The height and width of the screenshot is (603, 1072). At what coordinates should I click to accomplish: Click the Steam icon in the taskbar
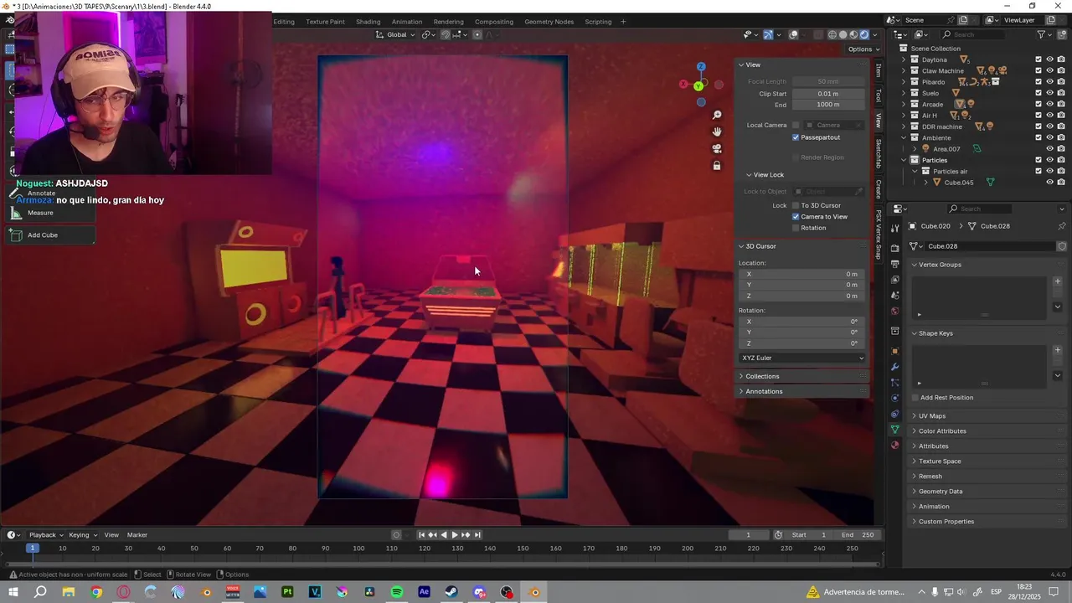(x=451, y=592)
